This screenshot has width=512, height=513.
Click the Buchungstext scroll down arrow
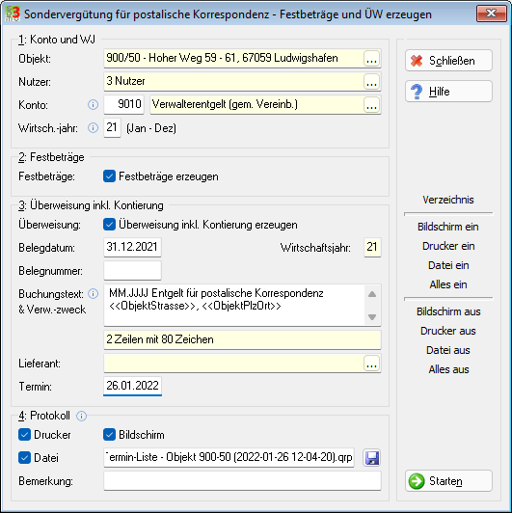pyautogui.click(x=372, y=316)
